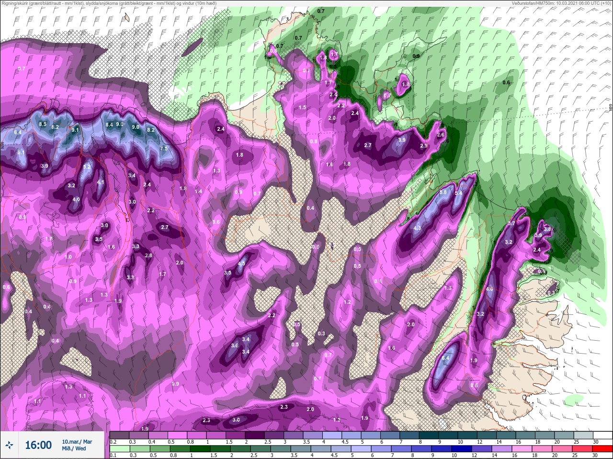This screenshot has width=613, height=459.
Task: Click the dark purple swatch between 2 and 2.5
Action: point(255,435)
